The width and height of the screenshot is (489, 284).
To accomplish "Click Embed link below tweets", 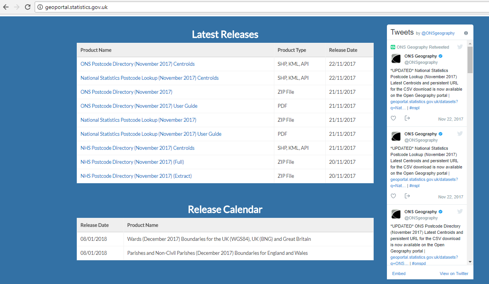I will [x=399, y=273].
